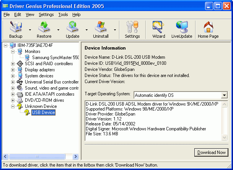This screenshot has height=170, width=233.
Task: Run LiveUpdate from toolbar
Action: [x=182, y=30]
